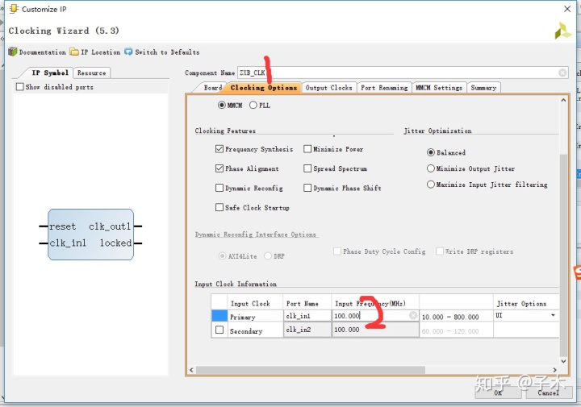Enable Dynamic Phase Shift checkbox
This screenshot has height=407, width=581.
307,188
